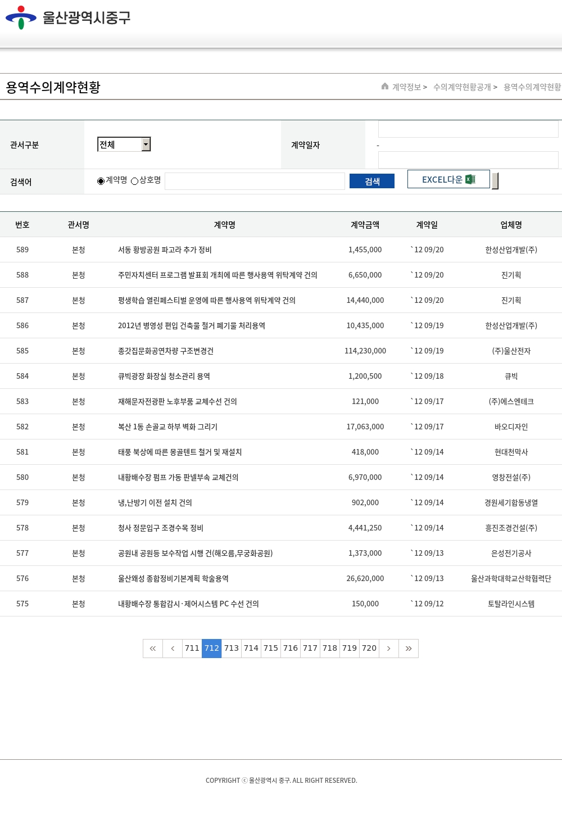Go to next page with right arrow
The image size is (562, 816).
pyautogui.click(x=388, y=648)
